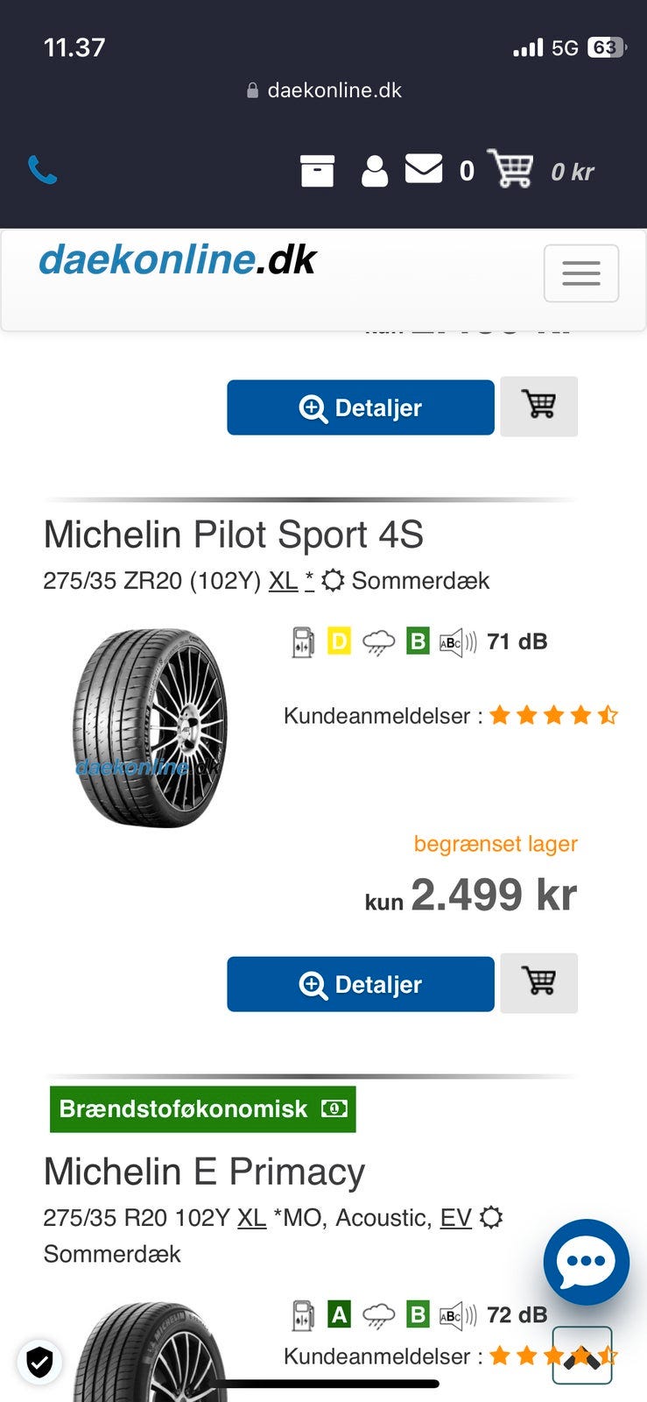
Task: Click the EV link for E Primacy
Action: pyautogui.click(x=455, y=1218)
